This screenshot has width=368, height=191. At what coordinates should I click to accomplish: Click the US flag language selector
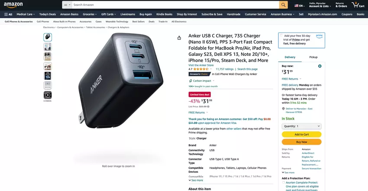pyautogui.click(x=299, y=6)
